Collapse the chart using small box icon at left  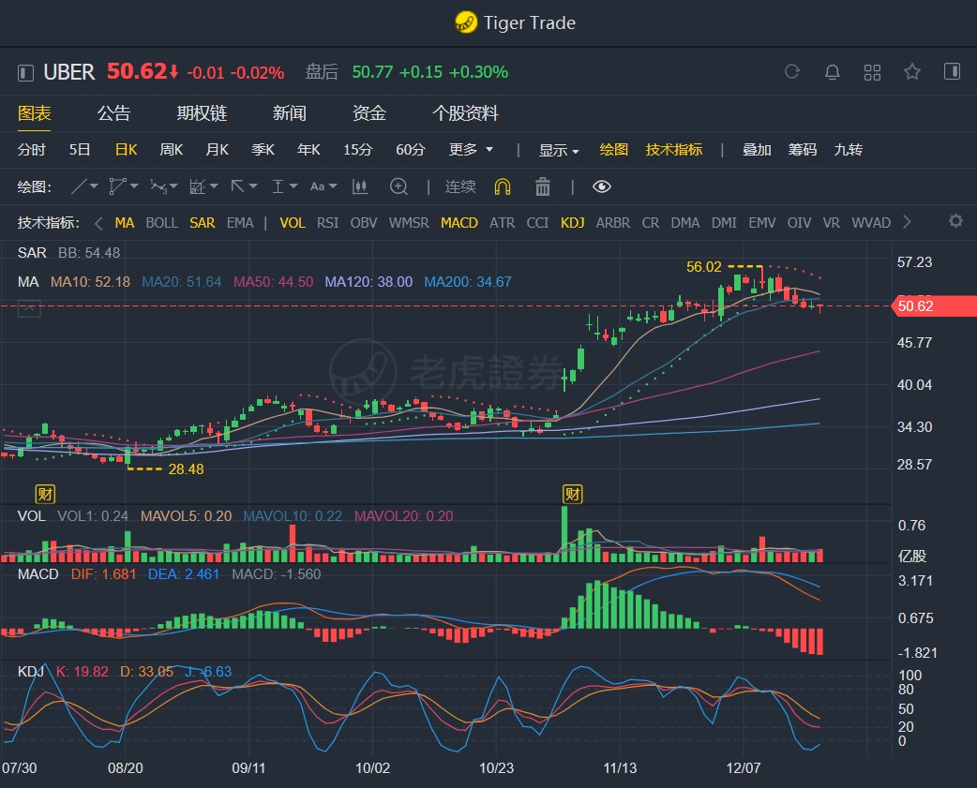click(29, 308)
